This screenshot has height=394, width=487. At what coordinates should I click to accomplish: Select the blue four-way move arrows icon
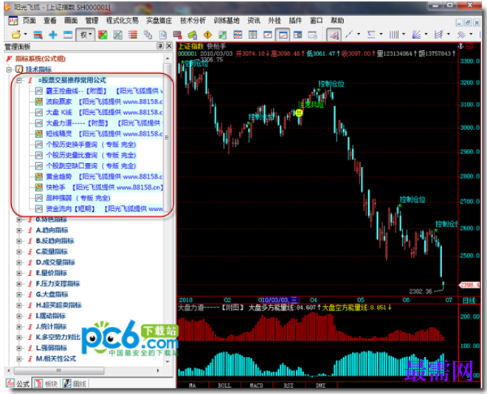click(53, 35)
